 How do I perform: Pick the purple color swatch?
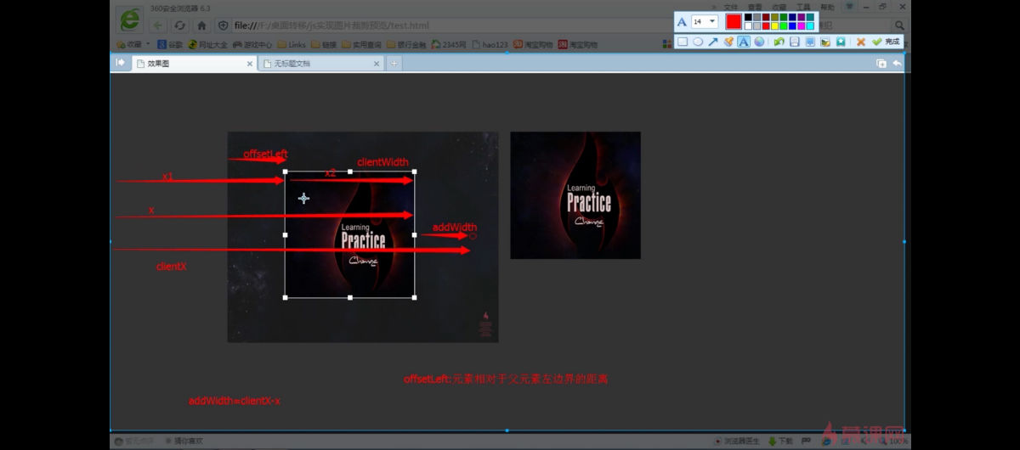tap(802, 17)
